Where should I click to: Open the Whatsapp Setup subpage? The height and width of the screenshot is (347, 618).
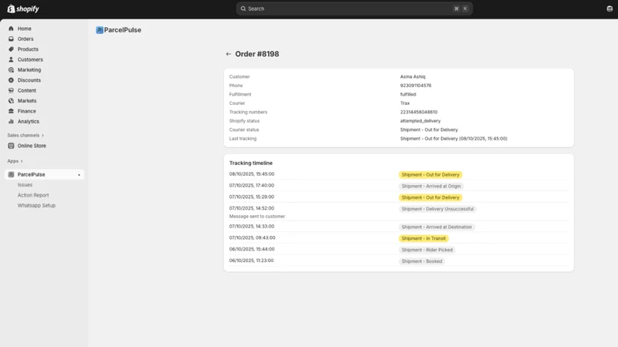point(36,205)
